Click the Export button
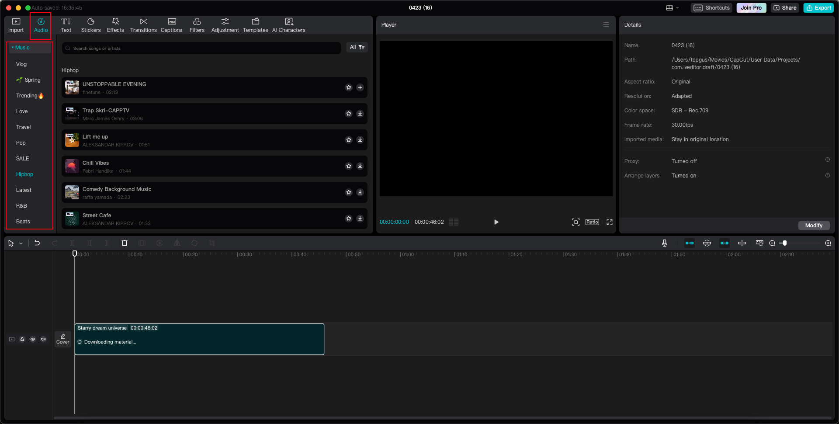The image size is (839, 424). pyautogui.click(x=818, y=8)
